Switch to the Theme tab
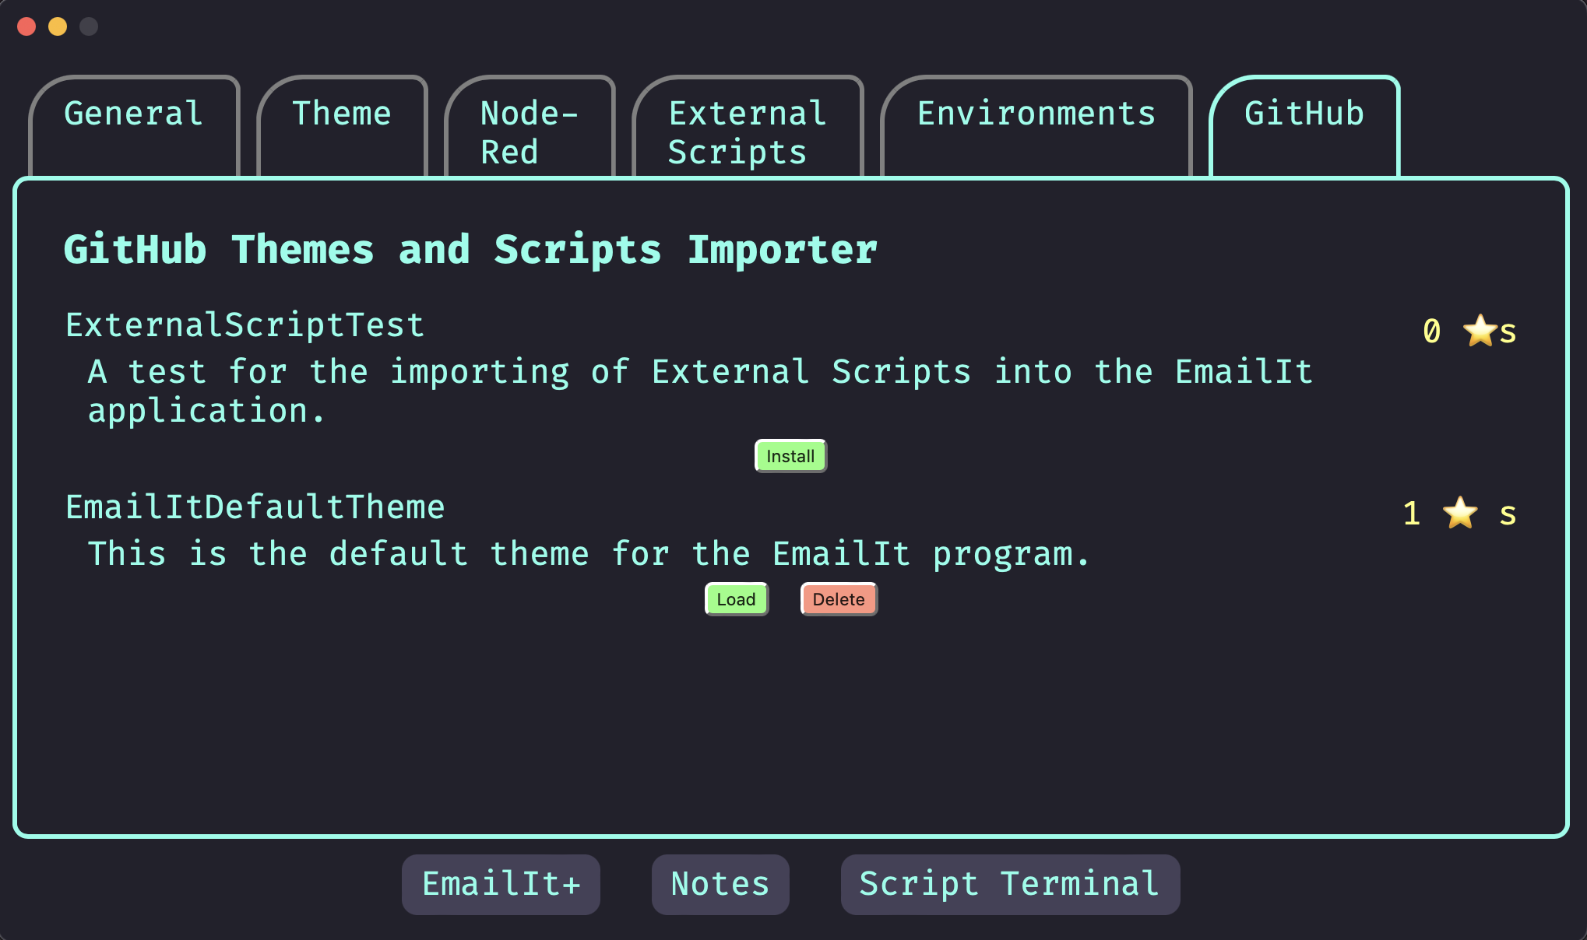 (343, 114)
